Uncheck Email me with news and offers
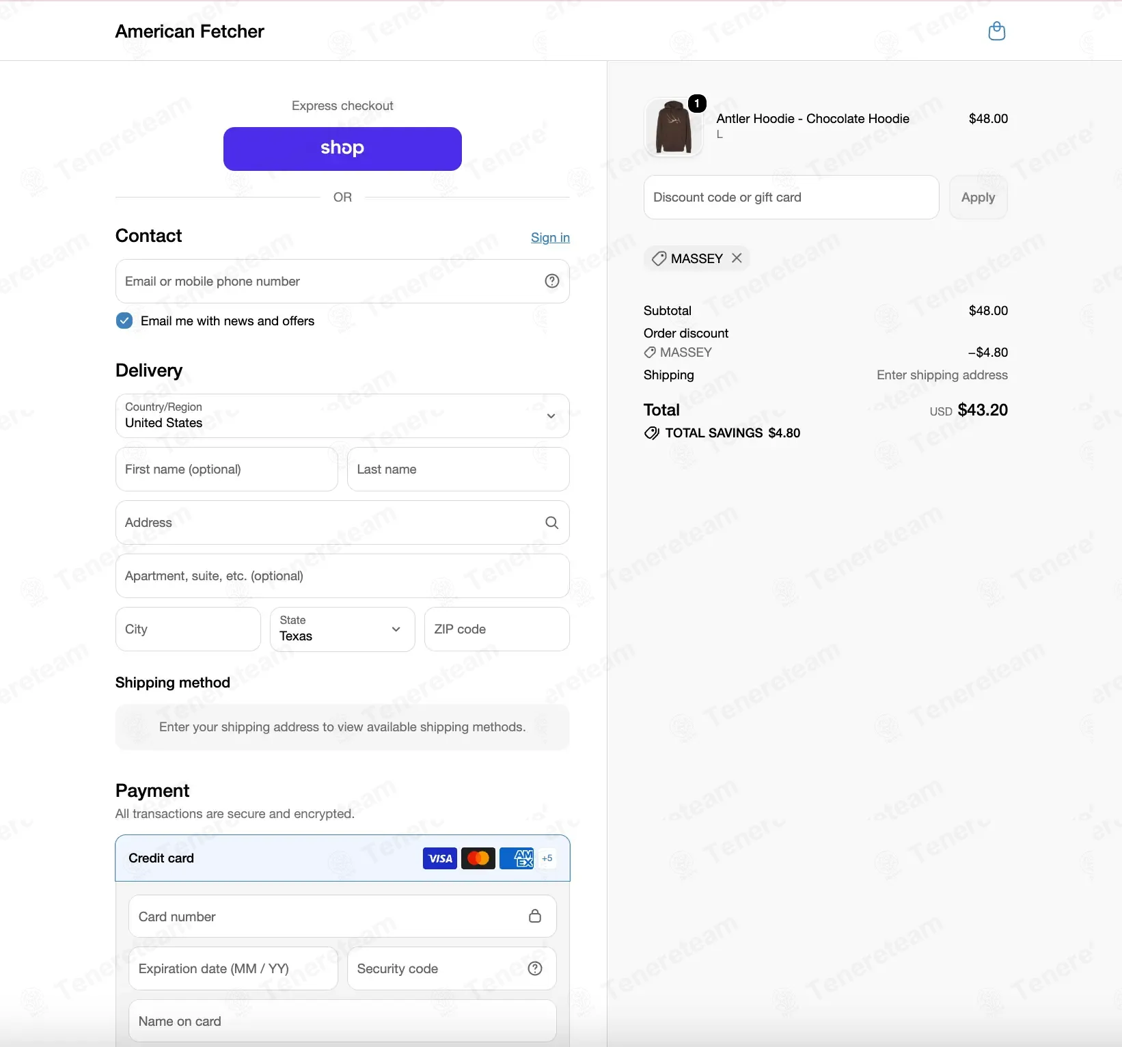 point(124,321)
